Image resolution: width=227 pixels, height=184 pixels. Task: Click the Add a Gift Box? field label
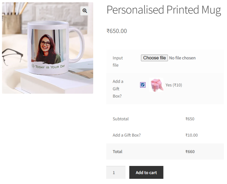(118, 89)
